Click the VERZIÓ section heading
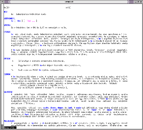The height and width of the screenshot is (130, 143). point(7,25)
